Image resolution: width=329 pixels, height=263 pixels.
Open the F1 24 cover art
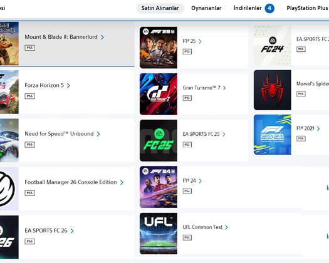click(159, 187)
